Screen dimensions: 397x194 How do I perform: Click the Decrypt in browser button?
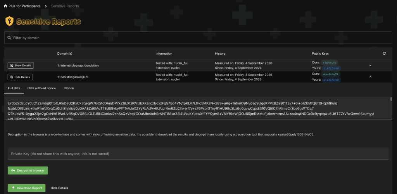28,170
